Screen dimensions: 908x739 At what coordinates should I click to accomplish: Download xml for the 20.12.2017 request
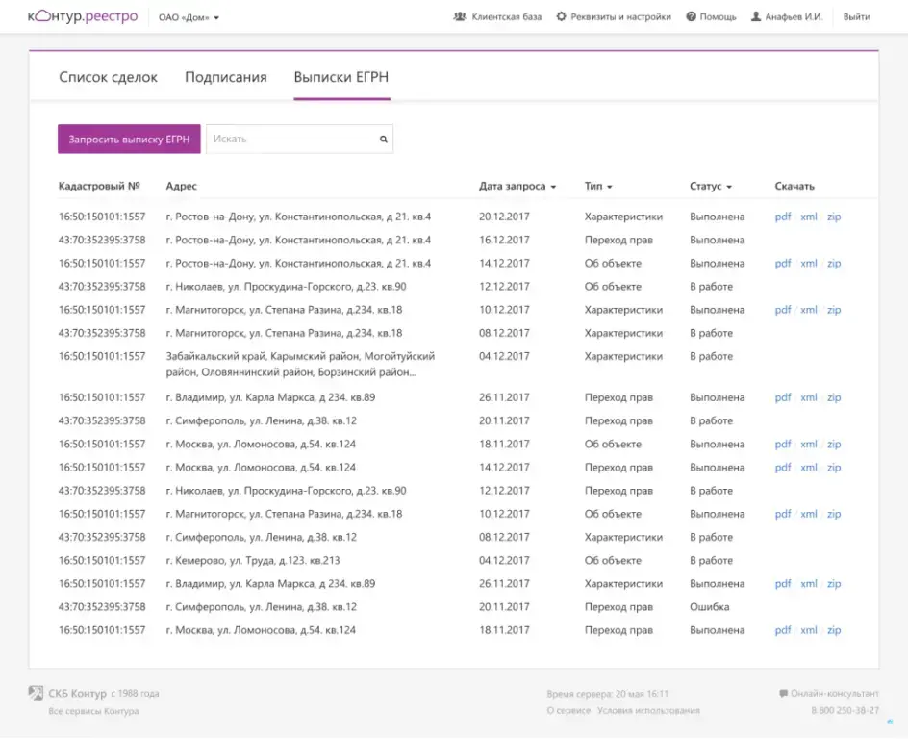click(809, 217)
